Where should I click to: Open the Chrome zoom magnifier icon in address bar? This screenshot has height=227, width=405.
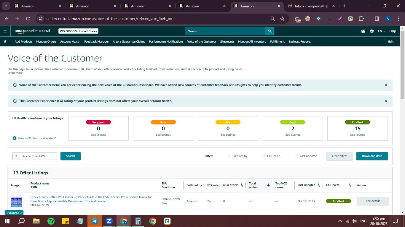tap(273, 19)
